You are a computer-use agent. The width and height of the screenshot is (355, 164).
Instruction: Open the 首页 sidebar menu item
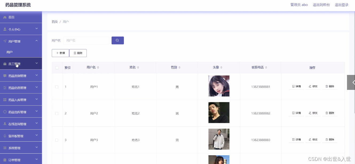point(21,17)
